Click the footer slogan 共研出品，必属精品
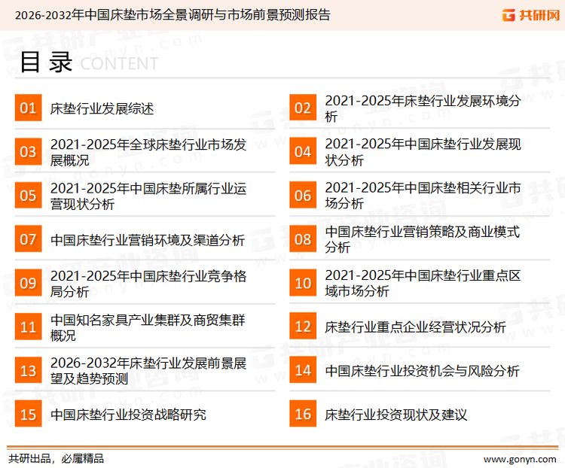The height and width of the screenshot is (468, 565). point(56,459)
